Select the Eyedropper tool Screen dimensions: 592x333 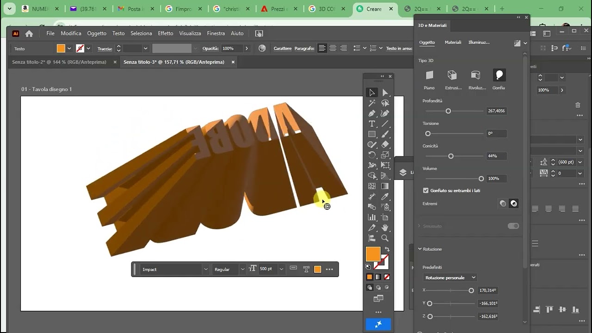[x=385, y=197]
